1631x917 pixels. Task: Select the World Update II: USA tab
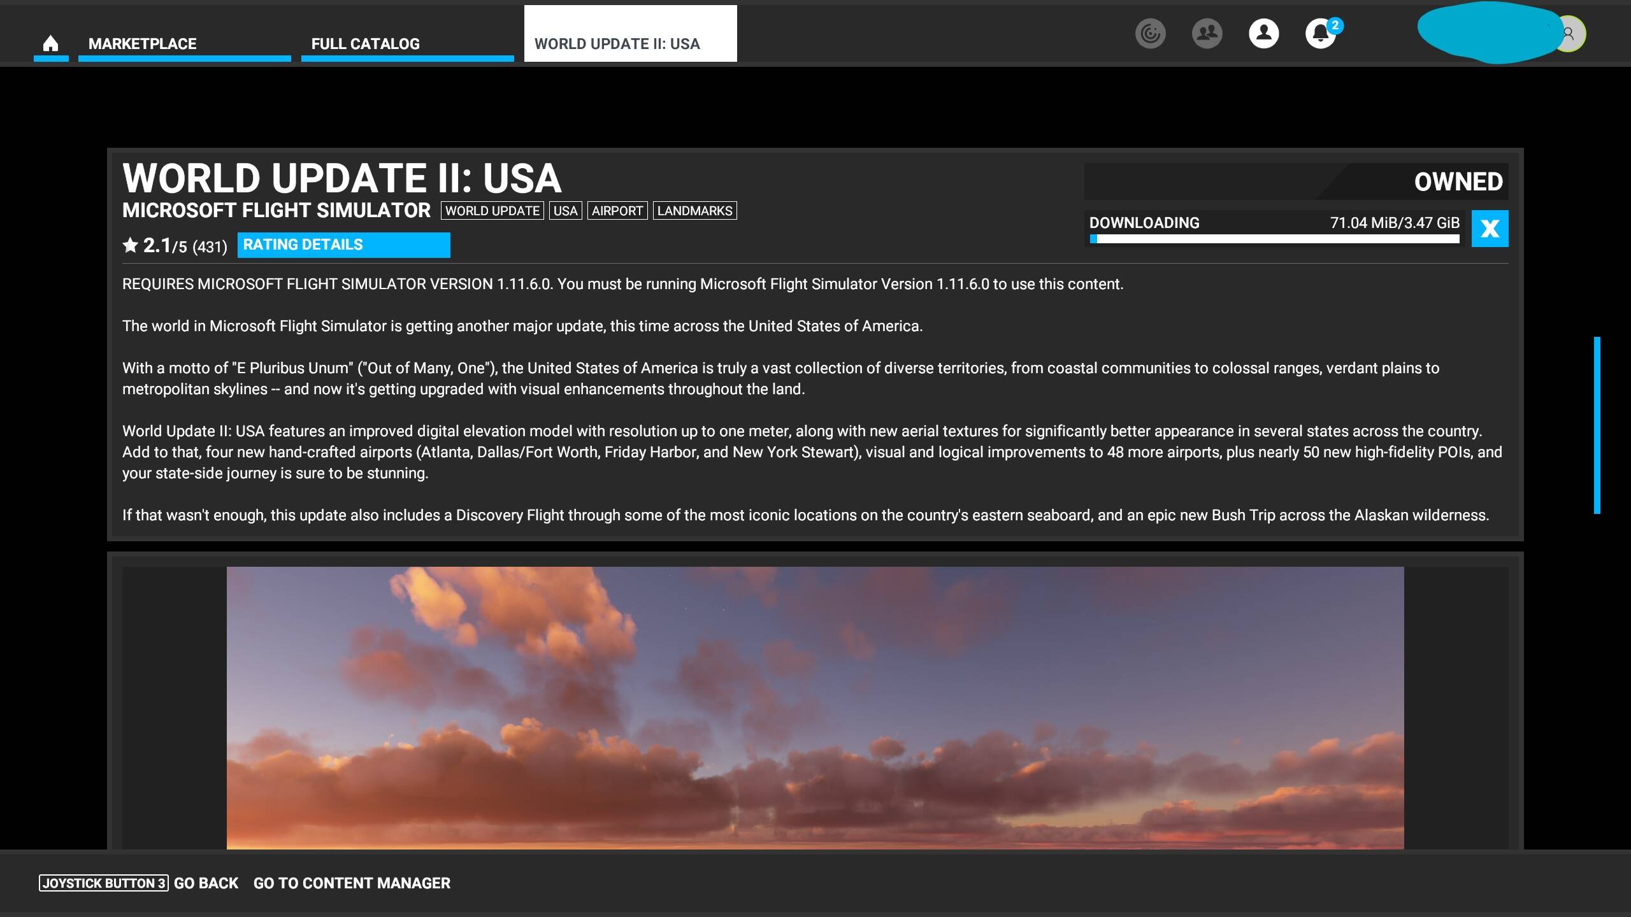pos(617,43)
